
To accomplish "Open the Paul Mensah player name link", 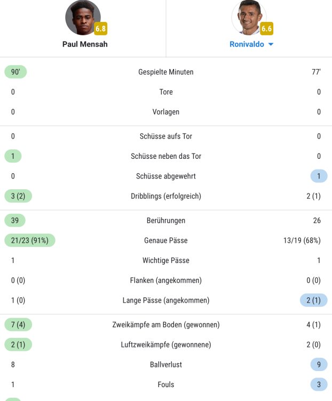I will (x=85, y=44).
